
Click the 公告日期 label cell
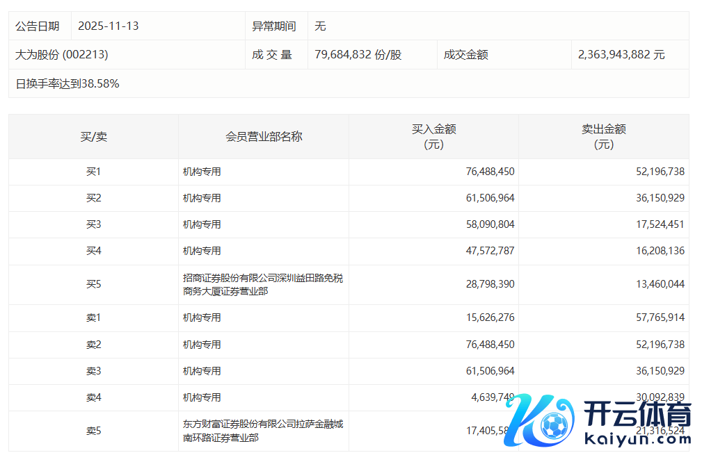38,26
